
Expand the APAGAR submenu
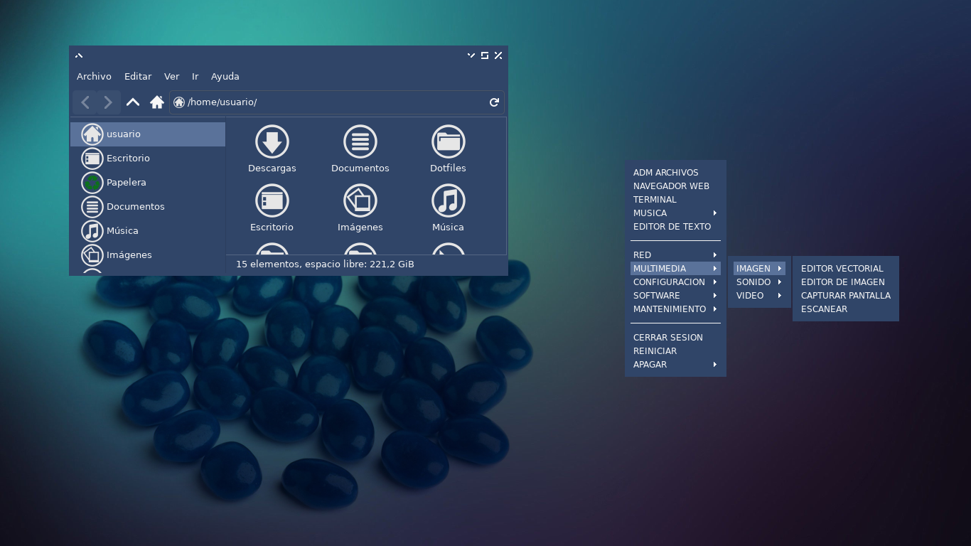pos(675,365)
